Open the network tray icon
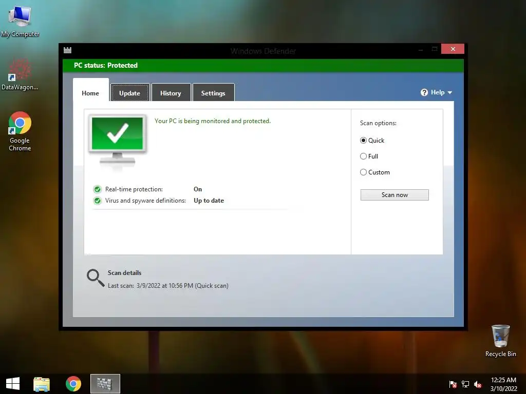The width and height of the screenshot is (526, 394). coord(465,384)
